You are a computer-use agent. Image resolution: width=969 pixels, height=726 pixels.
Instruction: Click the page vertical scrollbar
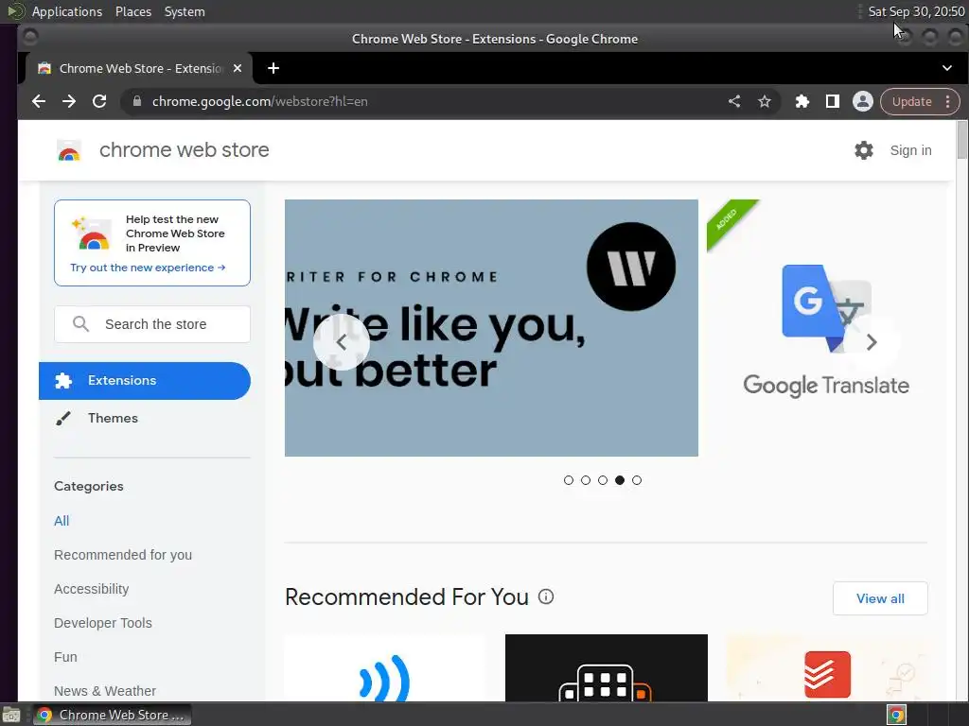(x=961, y=140)
